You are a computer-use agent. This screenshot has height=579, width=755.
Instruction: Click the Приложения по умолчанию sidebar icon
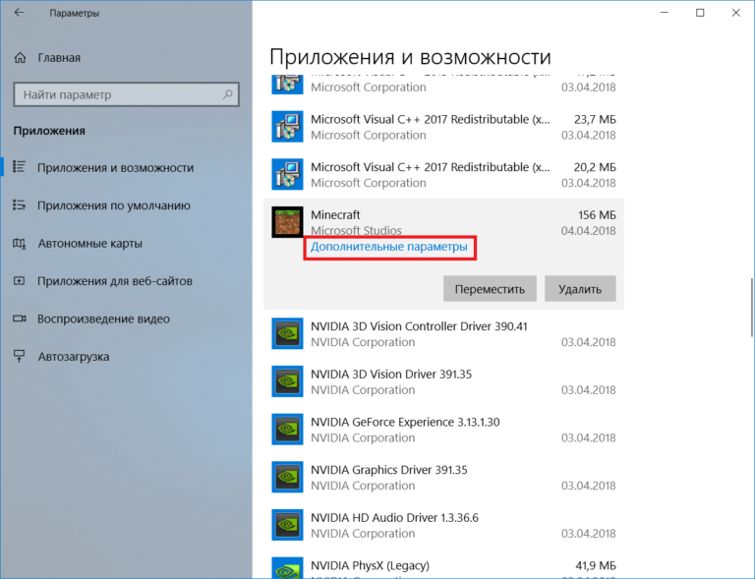(x=19, y=205)
